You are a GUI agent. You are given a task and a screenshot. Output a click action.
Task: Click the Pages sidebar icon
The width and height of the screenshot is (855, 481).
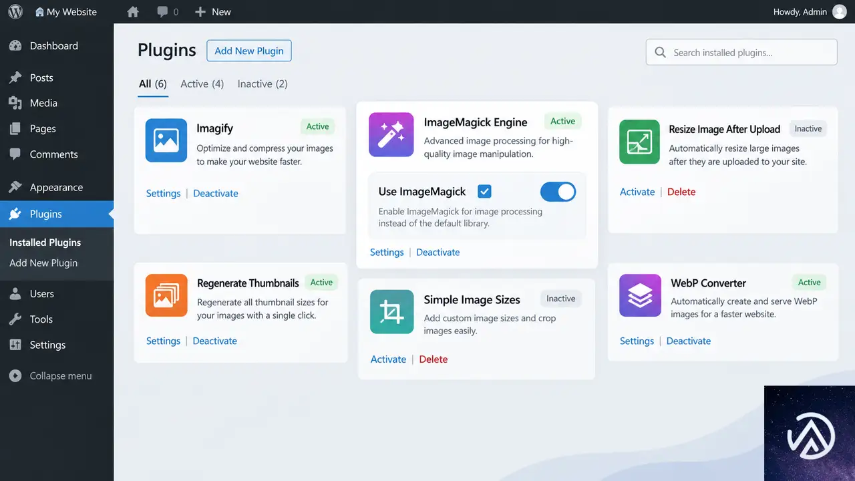15,129
